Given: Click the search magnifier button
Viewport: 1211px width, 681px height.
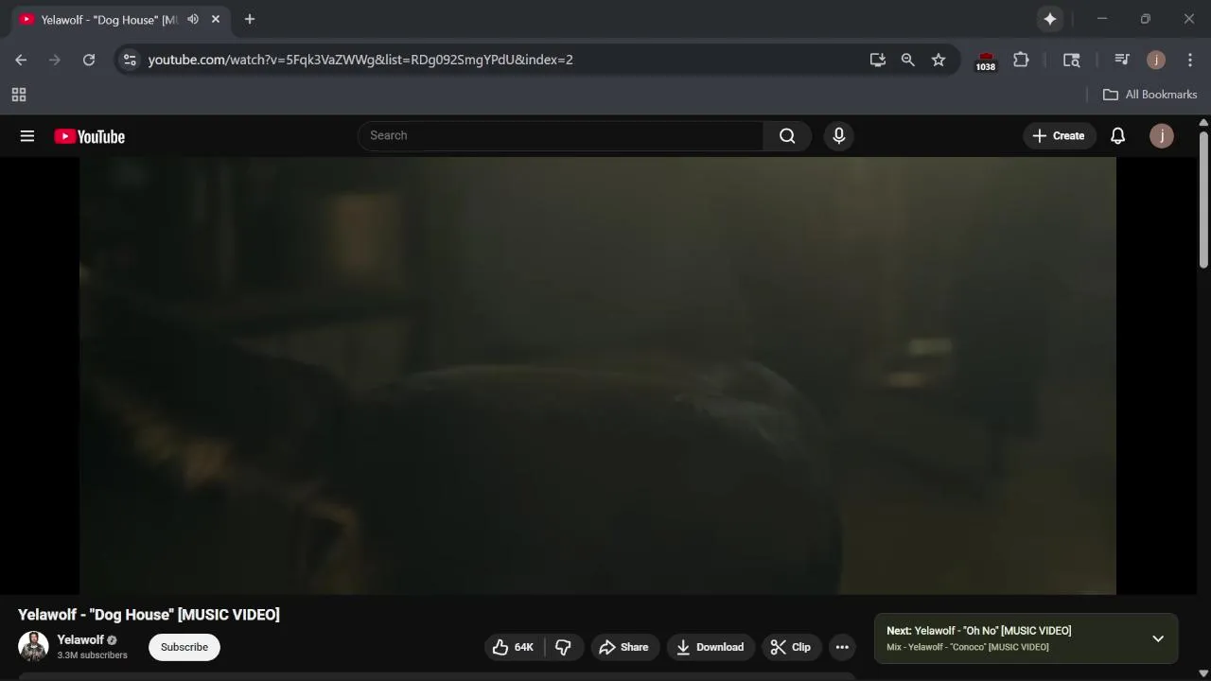Looking at the screenshot, I should pos(787,135).
